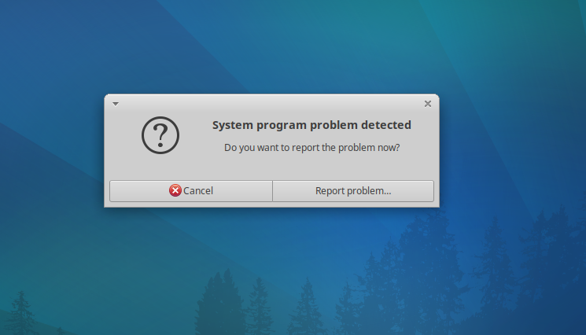Start reporting via 'Report problem...' text
The image size is (586, 335).
353,191
